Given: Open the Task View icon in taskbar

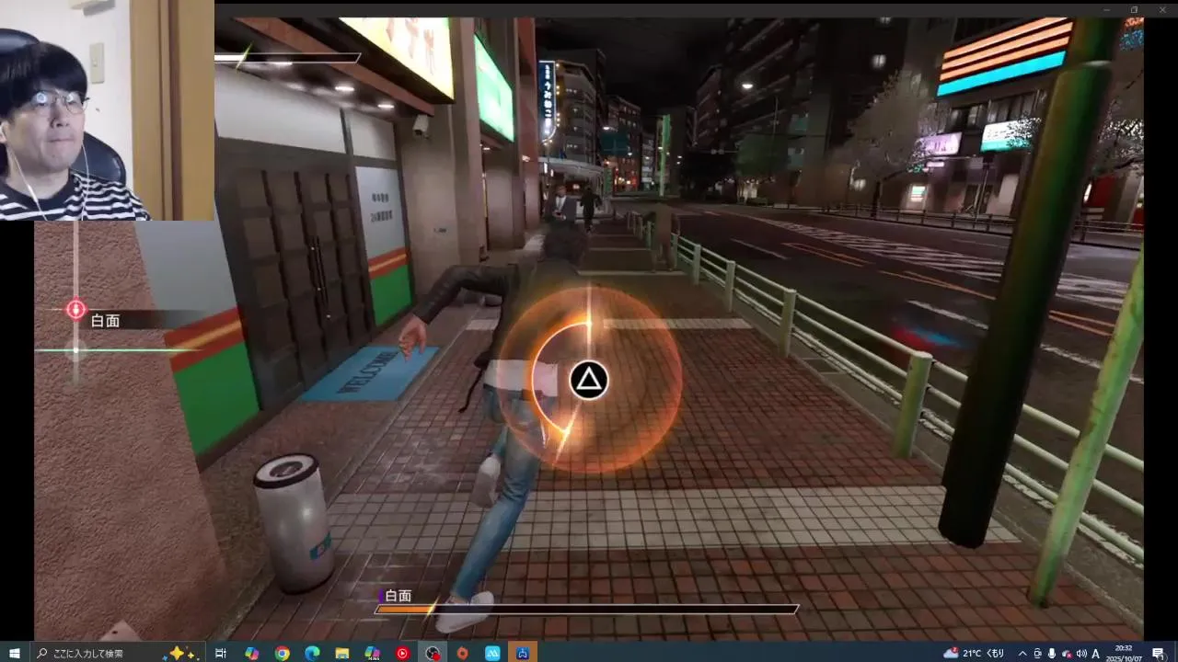Looking at the screenshot, I should 221,653.
